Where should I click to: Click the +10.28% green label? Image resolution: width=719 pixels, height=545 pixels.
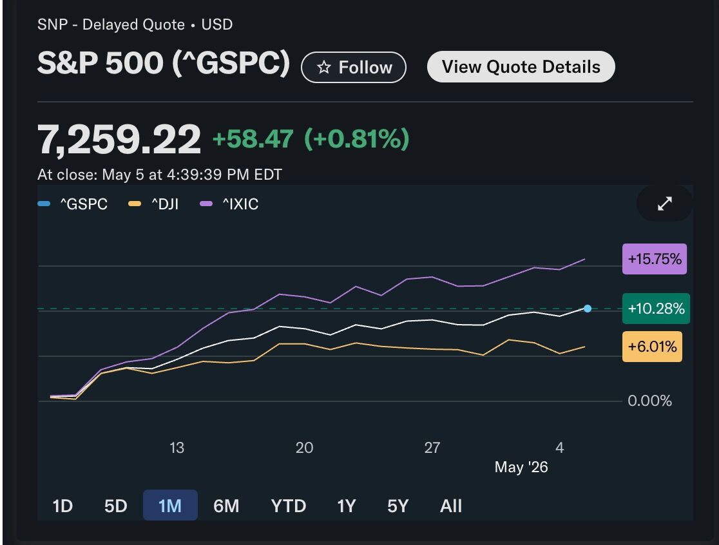pyautogui.click(x=656, y=309)
